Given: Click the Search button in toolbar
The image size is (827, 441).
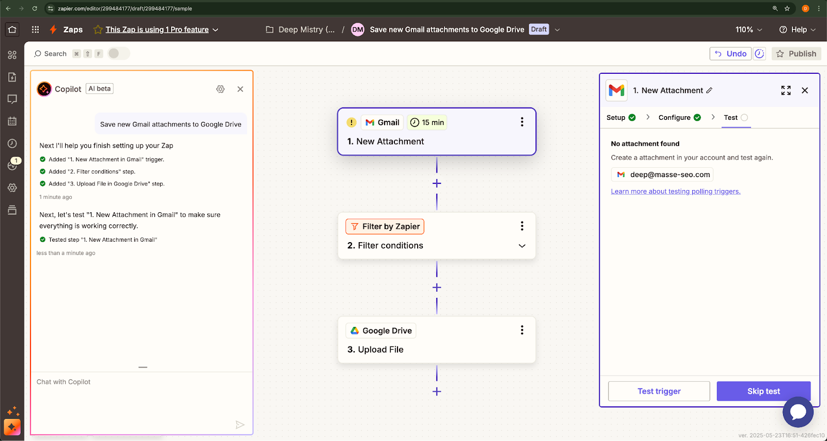Looking at the screenshot, I should click(x=50, y=54).
